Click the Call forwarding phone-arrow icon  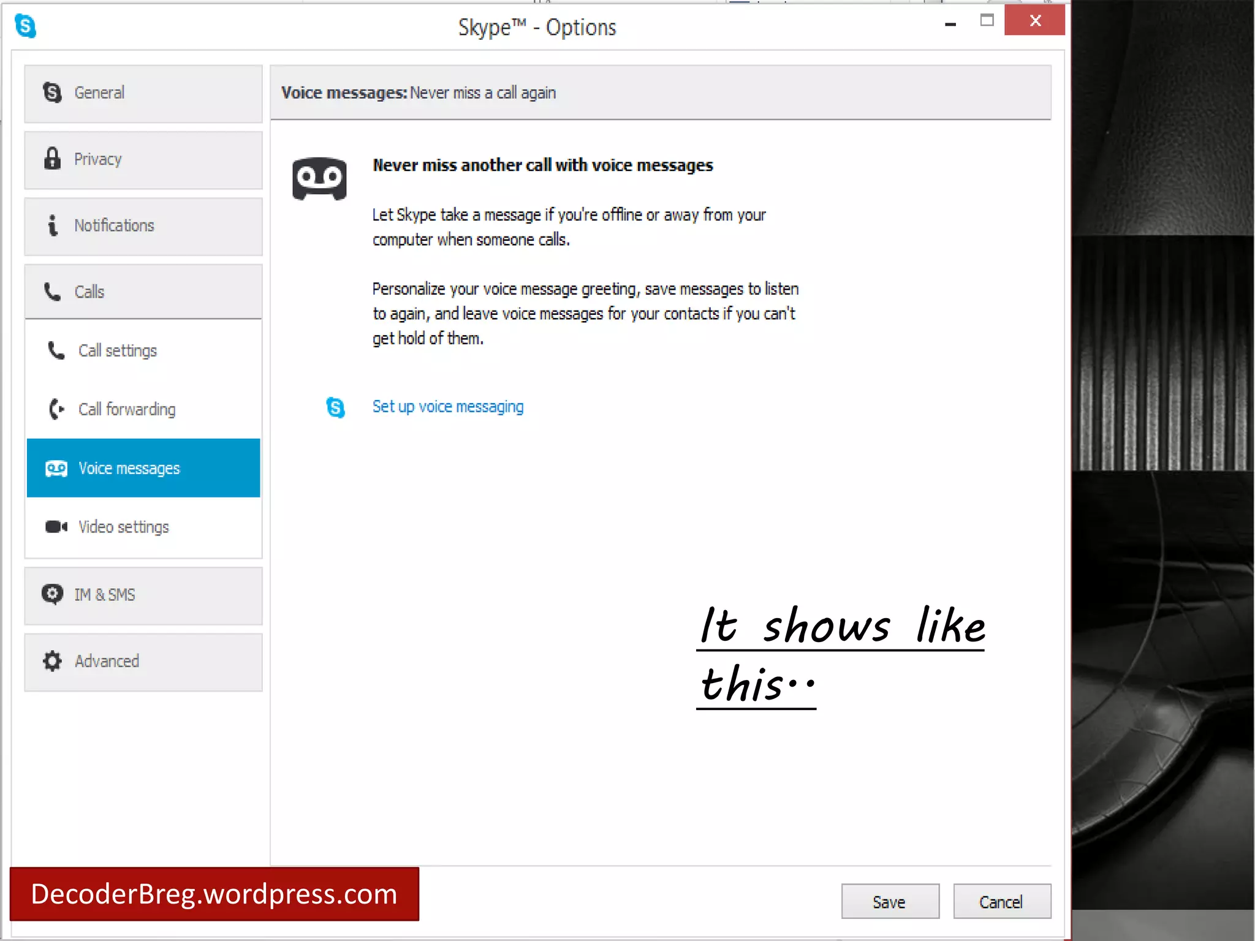coord(56,409)
